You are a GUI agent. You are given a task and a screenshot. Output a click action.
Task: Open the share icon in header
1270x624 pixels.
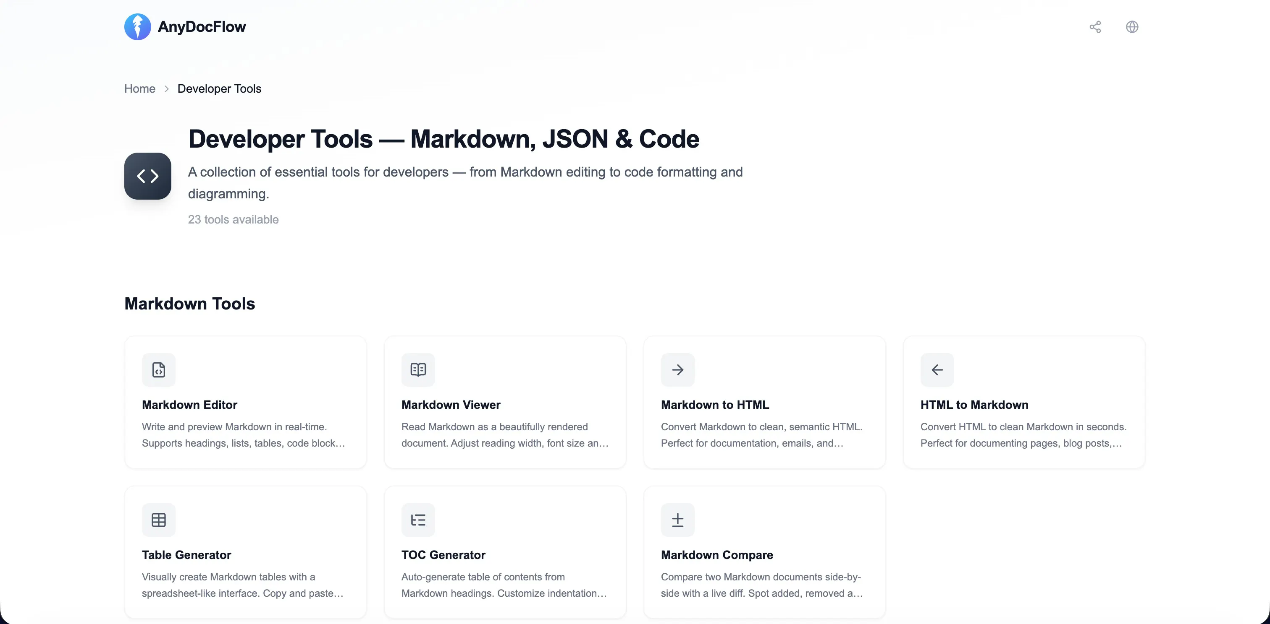click(x=1095, y=26)
